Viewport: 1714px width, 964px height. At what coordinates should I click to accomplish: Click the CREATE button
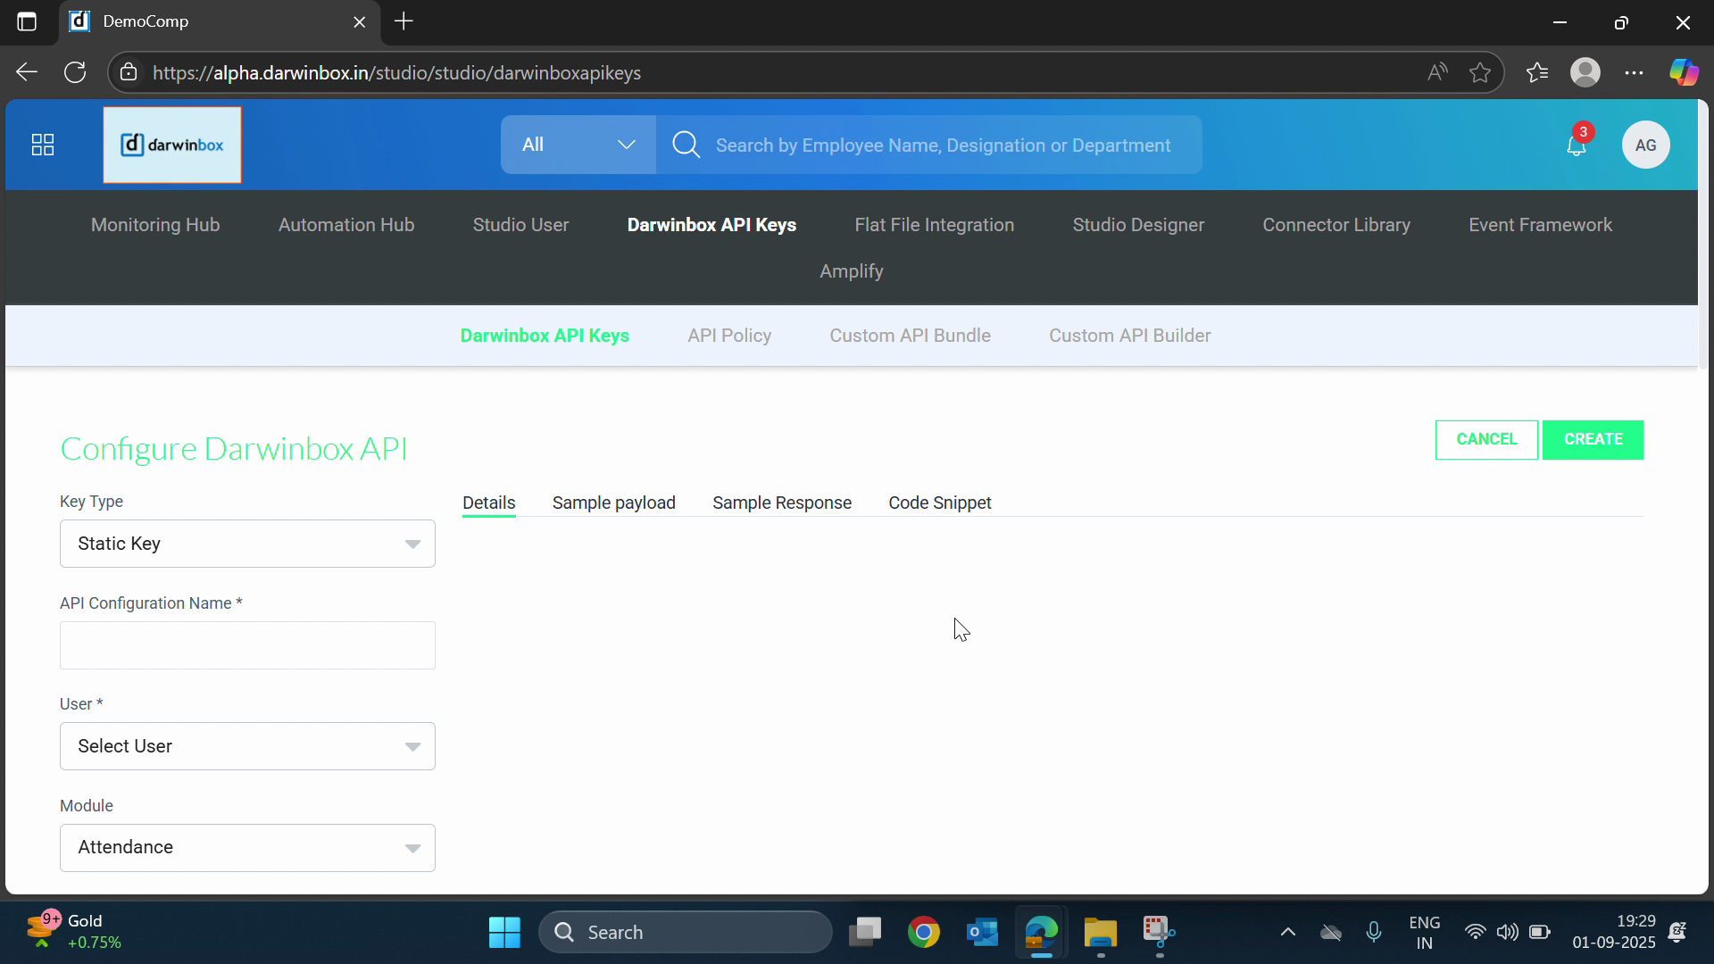pos(1593,439)
